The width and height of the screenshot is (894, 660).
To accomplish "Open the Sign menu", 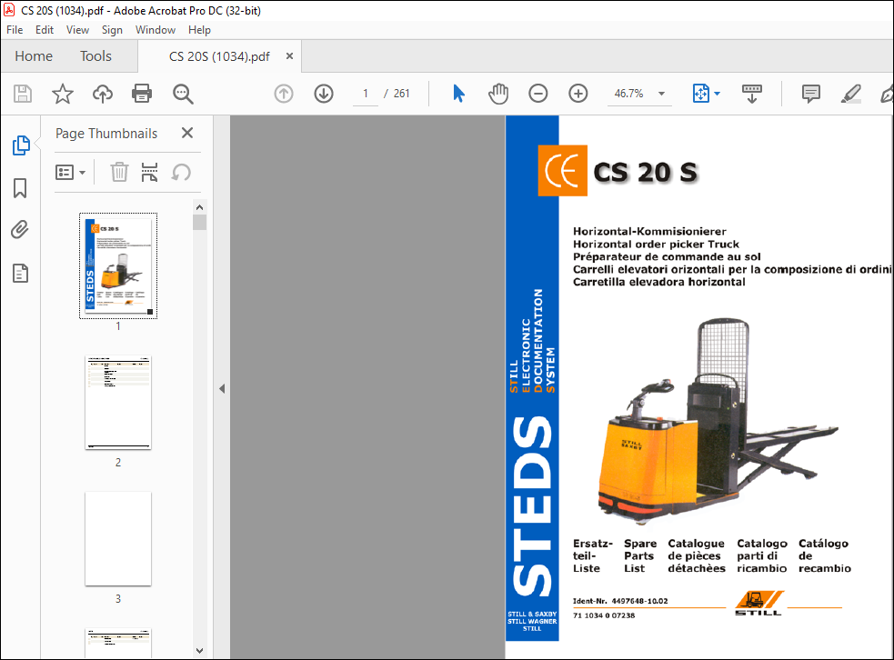I will click(x=113, y=30).
